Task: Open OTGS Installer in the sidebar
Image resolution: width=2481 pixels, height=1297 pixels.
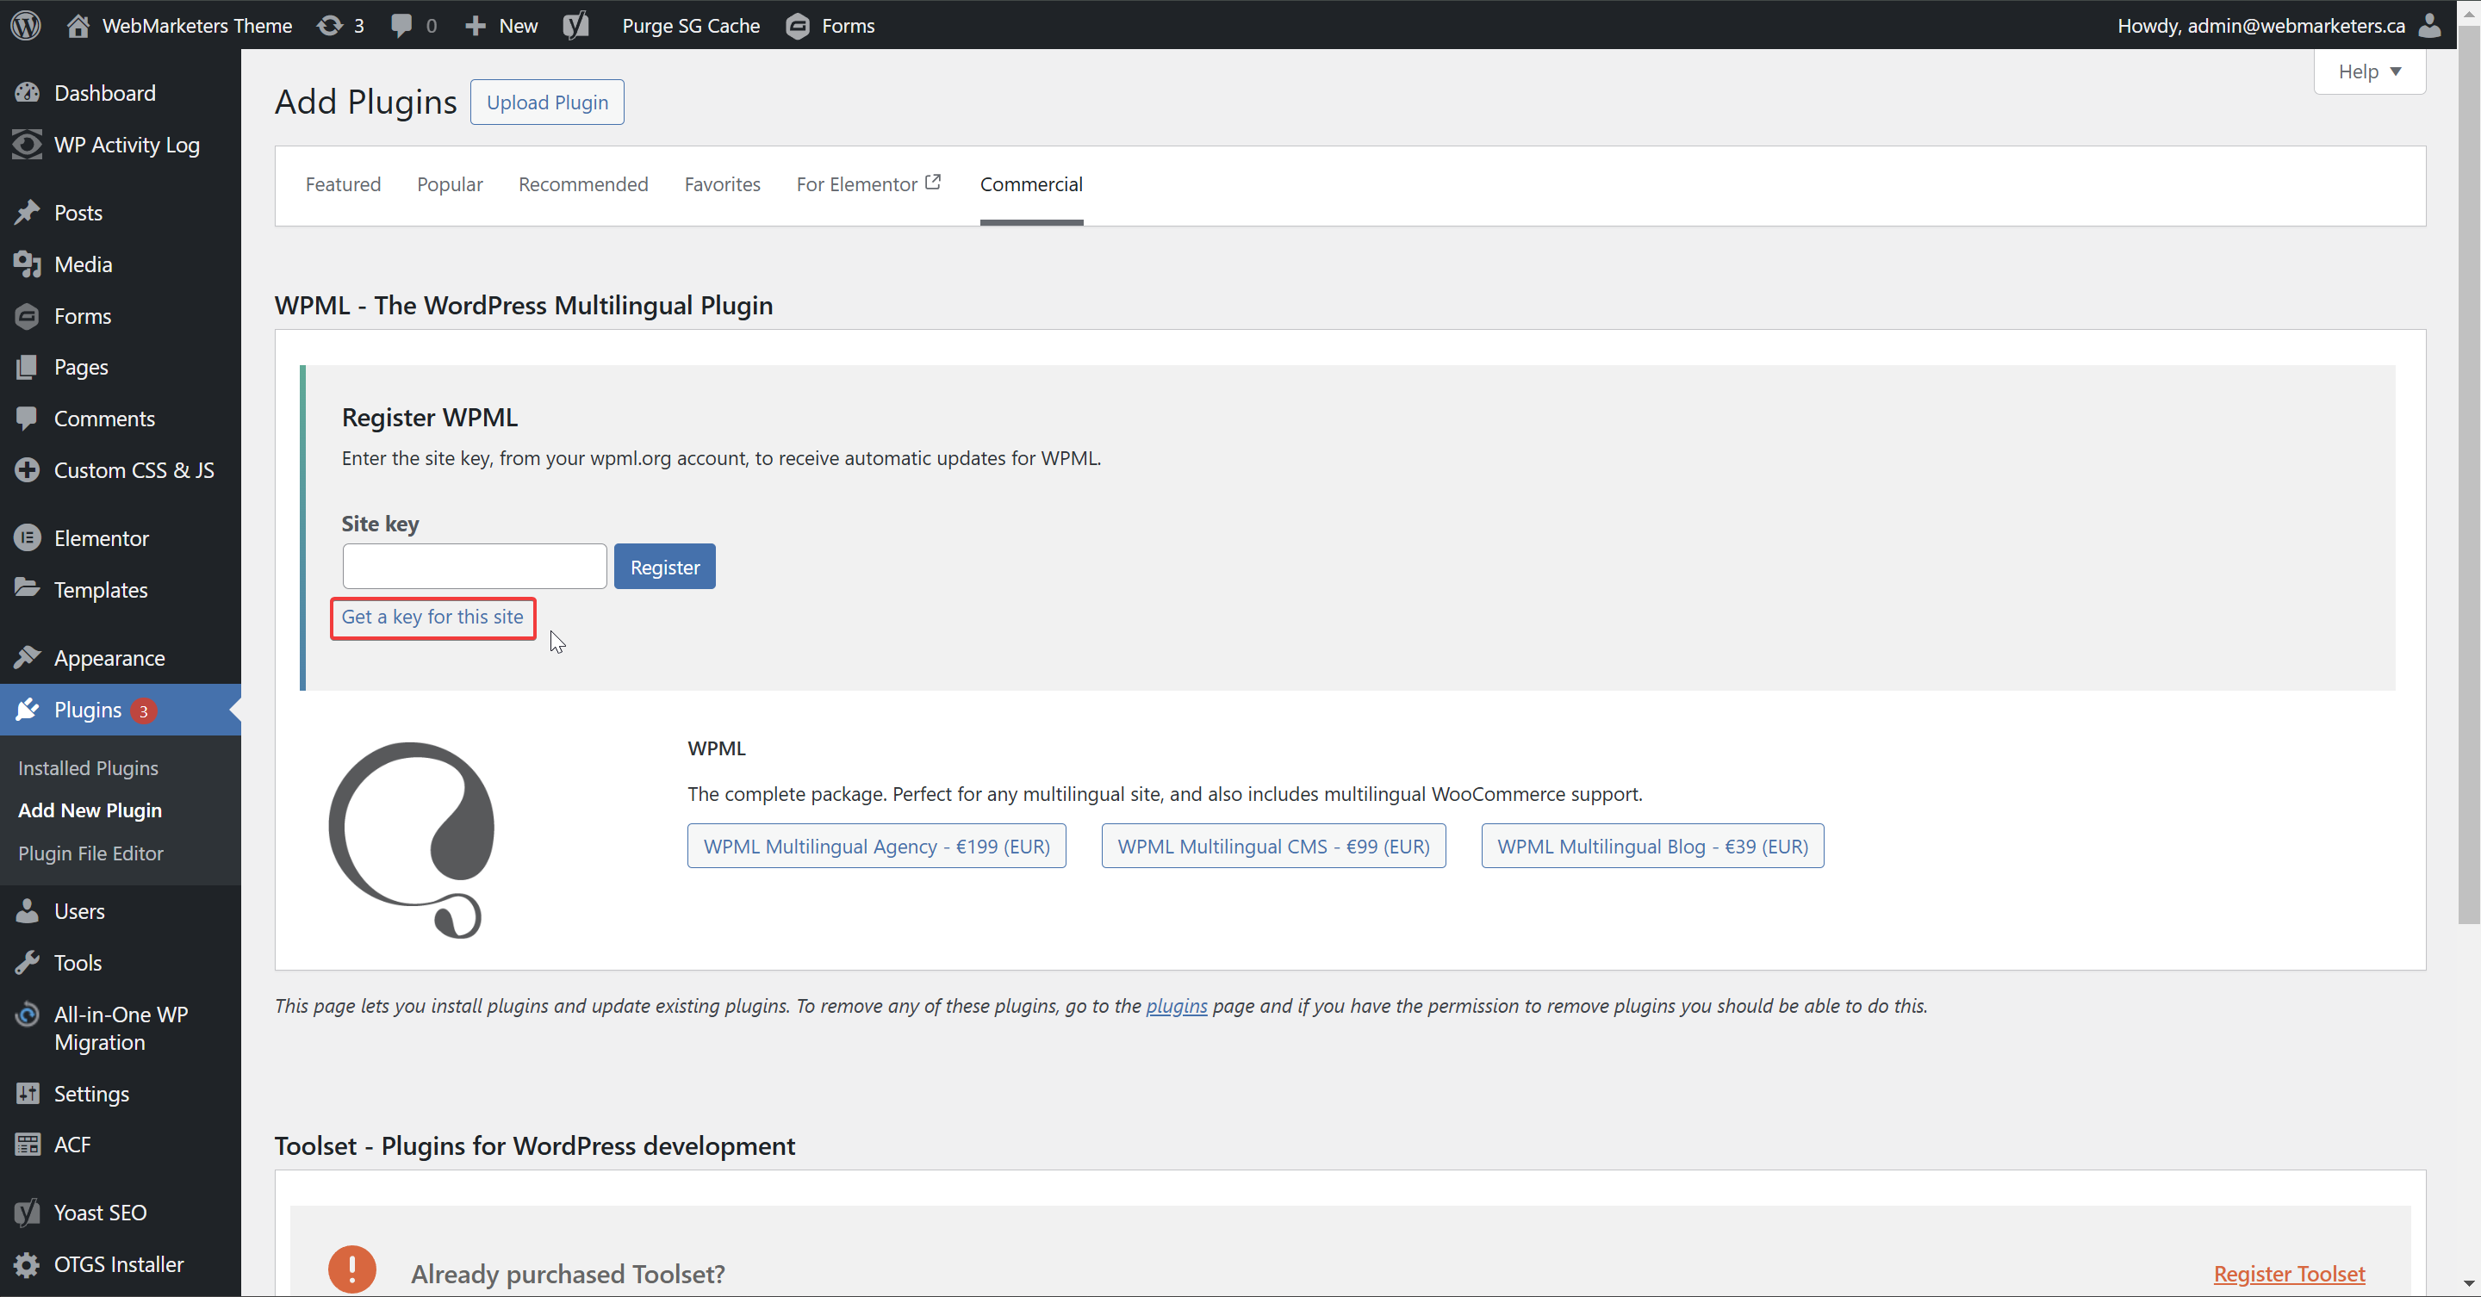Action: click(x=119, y=1263)
